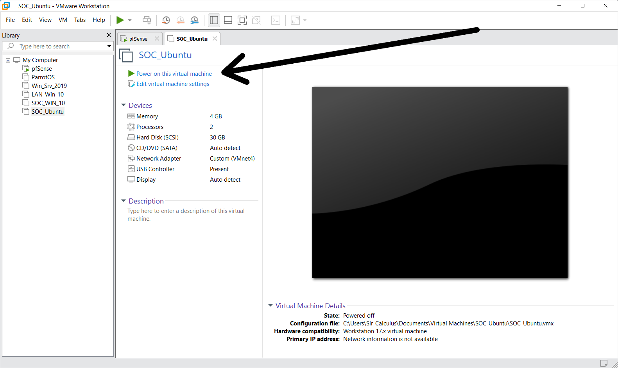
Task: Close the Library panel
Action: coord(109,35)
